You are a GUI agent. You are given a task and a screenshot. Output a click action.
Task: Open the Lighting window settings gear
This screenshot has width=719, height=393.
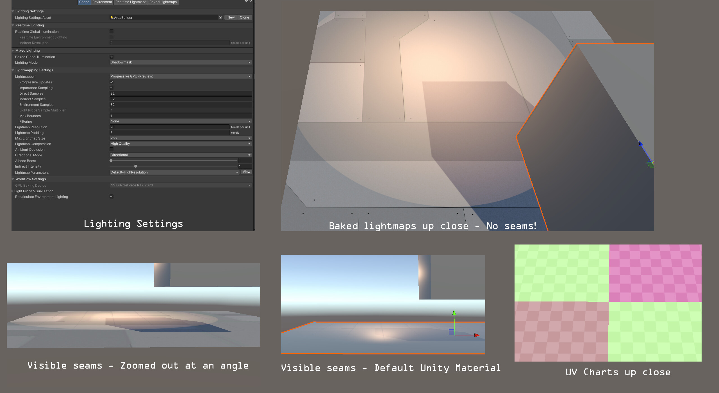[251, 1]
